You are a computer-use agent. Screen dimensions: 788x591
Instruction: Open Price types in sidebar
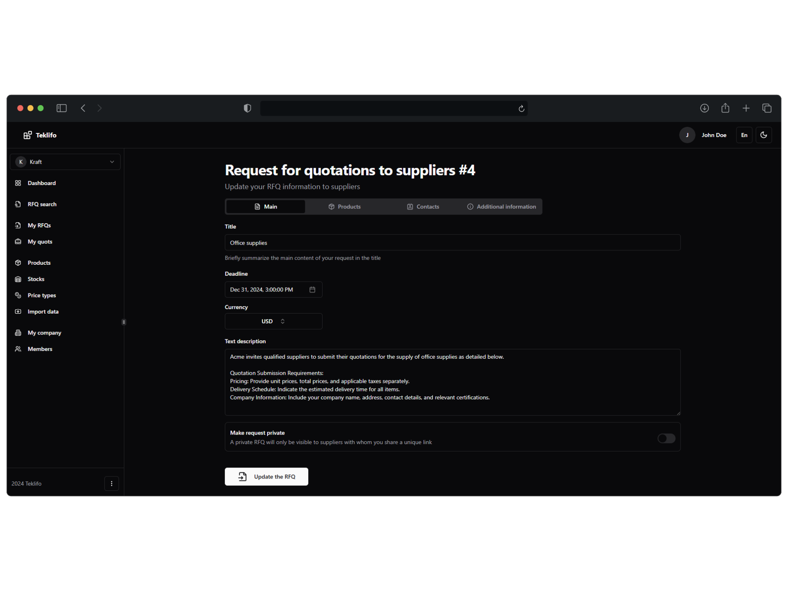(41, 295)
